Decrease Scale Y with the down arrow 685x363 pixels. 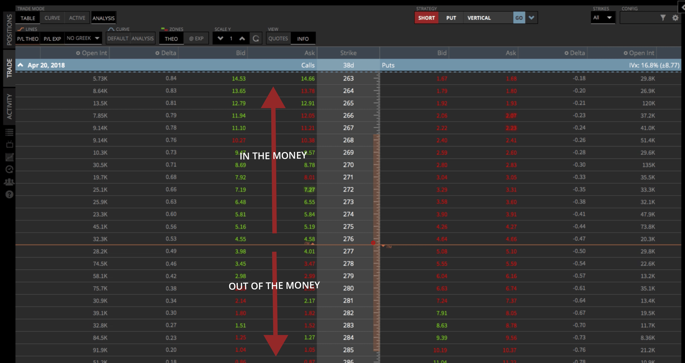pyautogui.click(x=220, y=38)
